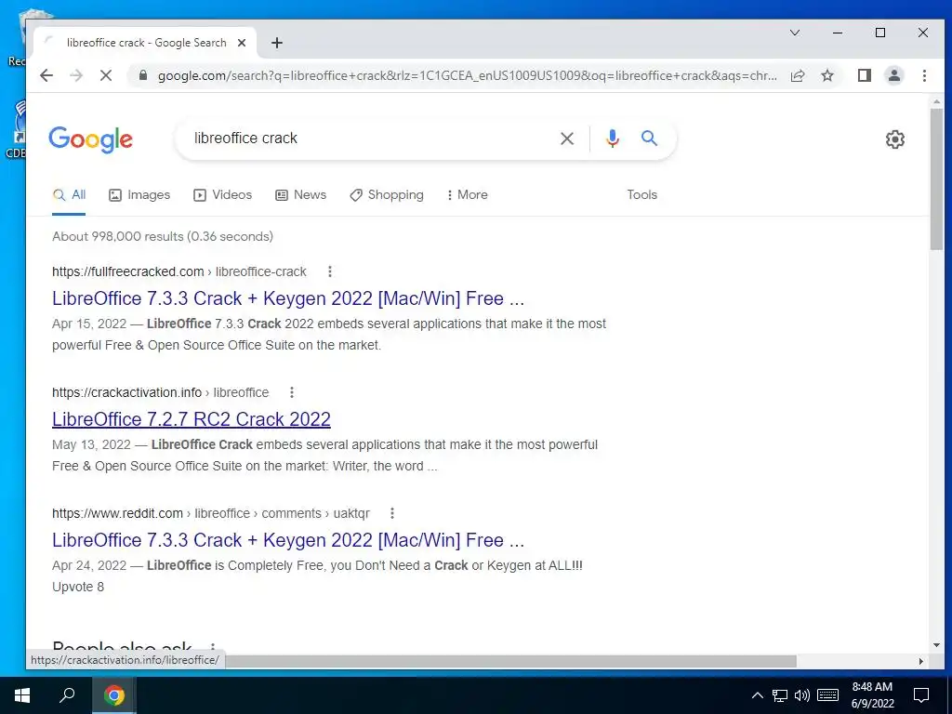Stop loading the page

point(106,75)
